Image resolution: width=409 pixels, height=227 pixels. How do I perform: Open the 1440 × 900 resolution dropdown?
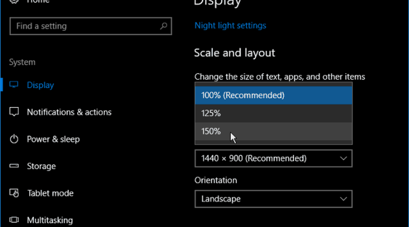pos(273,158)
